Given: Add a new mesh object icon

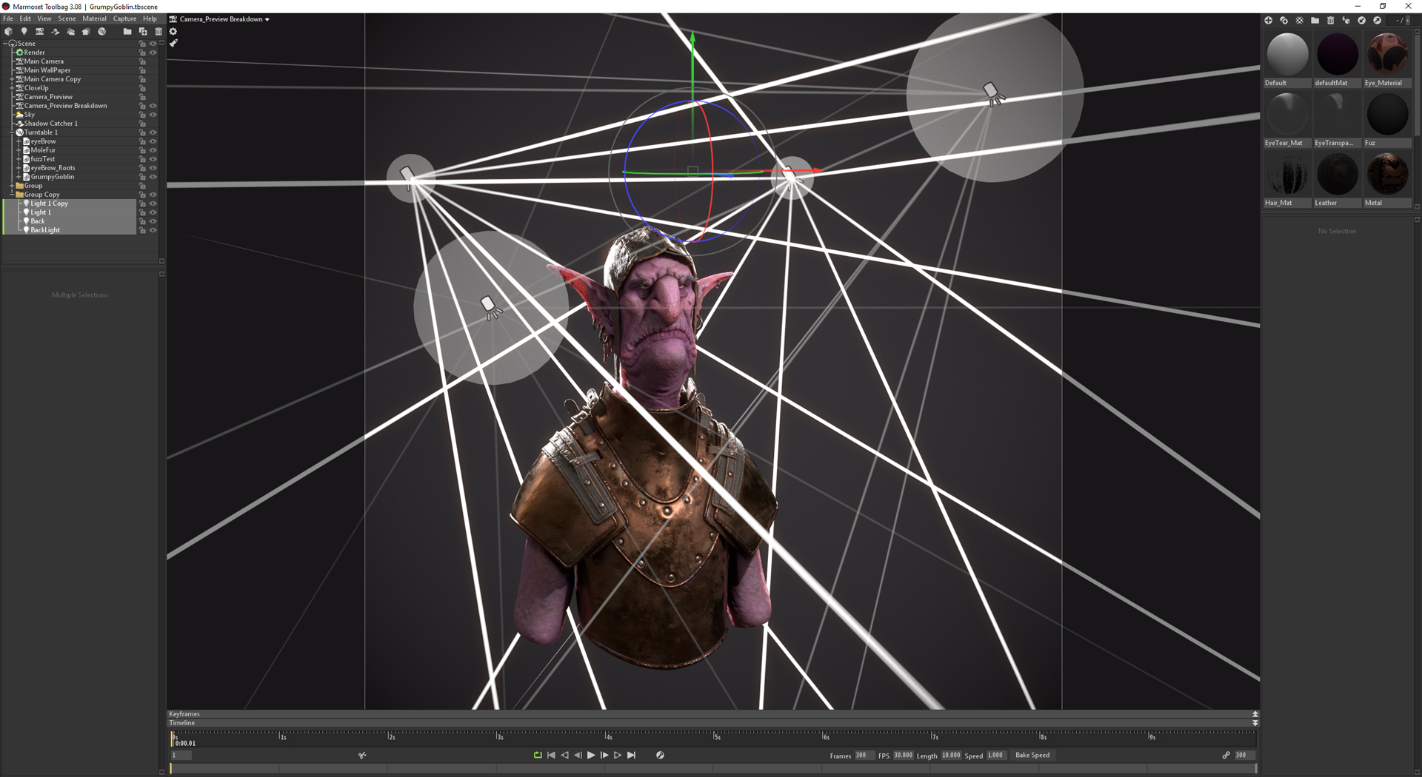Looking at the screenshot, I should click(8, 32).
